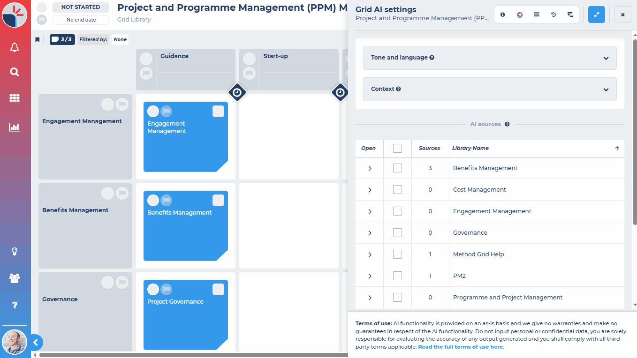Open the history clock icon in panel toolbar

[x=554, y=15]
